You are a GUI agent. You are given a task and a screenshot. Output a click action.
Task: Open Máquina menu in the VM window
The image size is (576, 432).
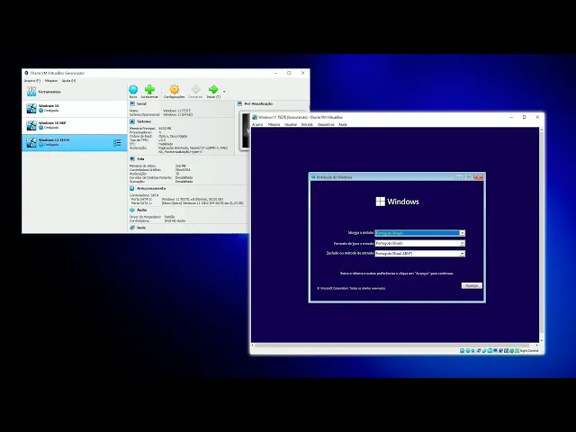(x=274, y=124)
